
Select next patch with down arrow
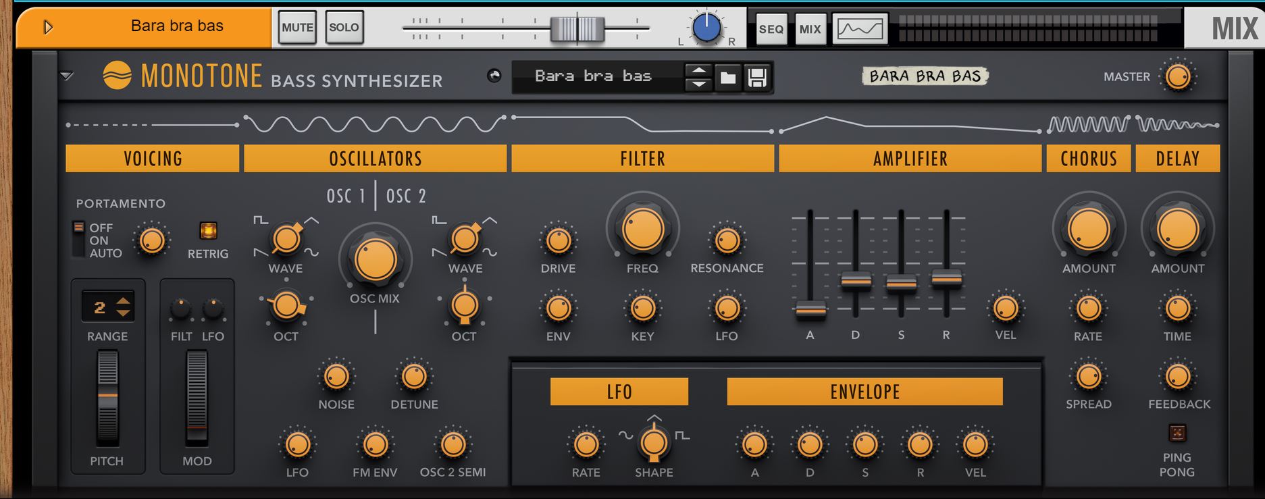(x=698, y=84)
